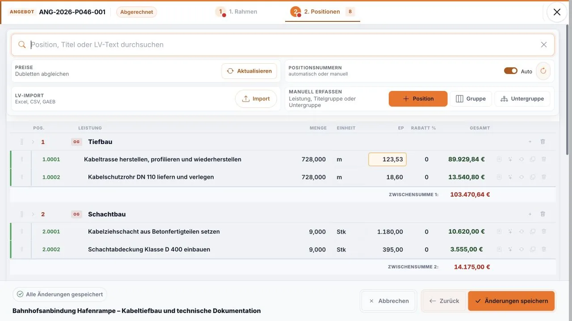Duplicate position 2.0002 using the copy icon
Screen dimensions: 572x321
[x=533, y=249]
